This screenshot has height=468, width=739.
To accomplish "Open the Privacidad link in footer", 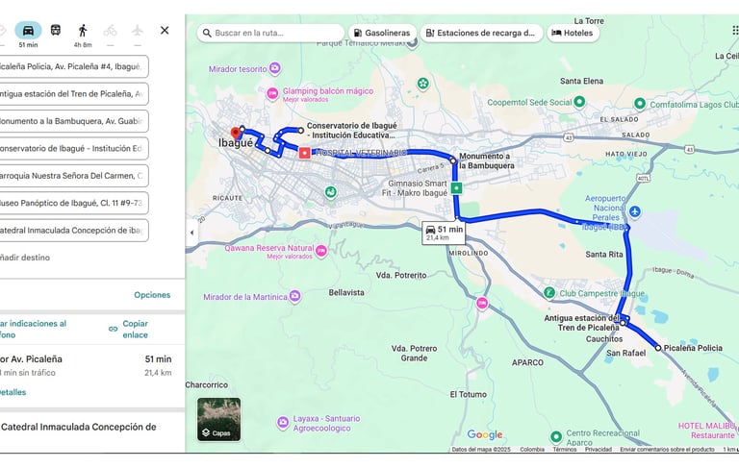I will click(599, 450).
